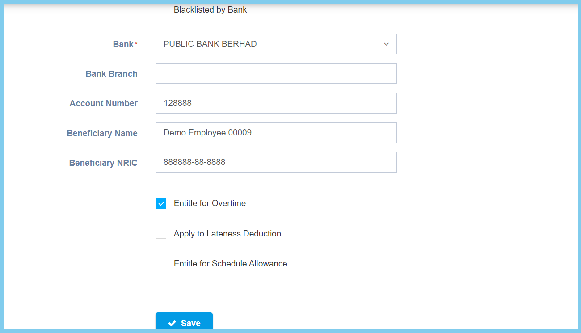Click the 'Entitle for Schedule Allowance' label text
Image resolution: width=581 pixels, height=333 pixels.
[230, 264]
